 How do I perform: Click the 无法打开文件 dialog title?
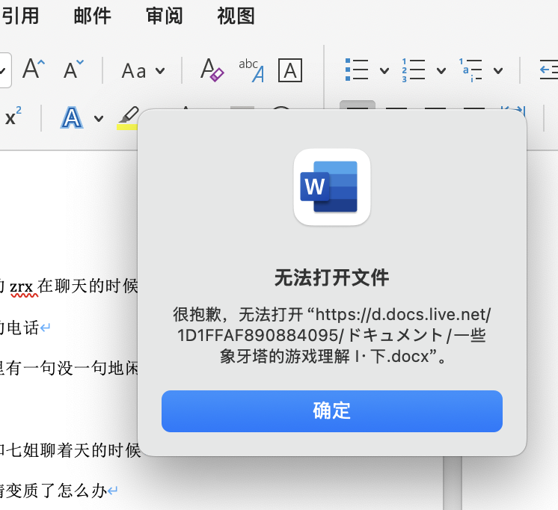[331, 277]
